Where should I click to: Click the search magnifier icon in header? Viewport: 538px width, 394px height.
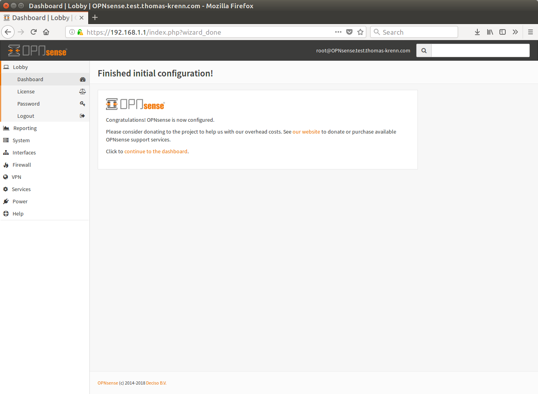424,50
